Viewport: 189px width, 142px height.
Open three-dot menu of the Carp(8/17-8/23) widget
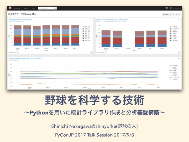[91, 20]
